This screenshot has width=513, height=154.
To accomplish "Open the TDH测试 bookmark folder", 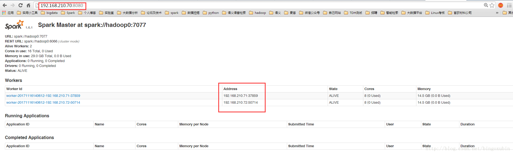I will pos(353,13).
